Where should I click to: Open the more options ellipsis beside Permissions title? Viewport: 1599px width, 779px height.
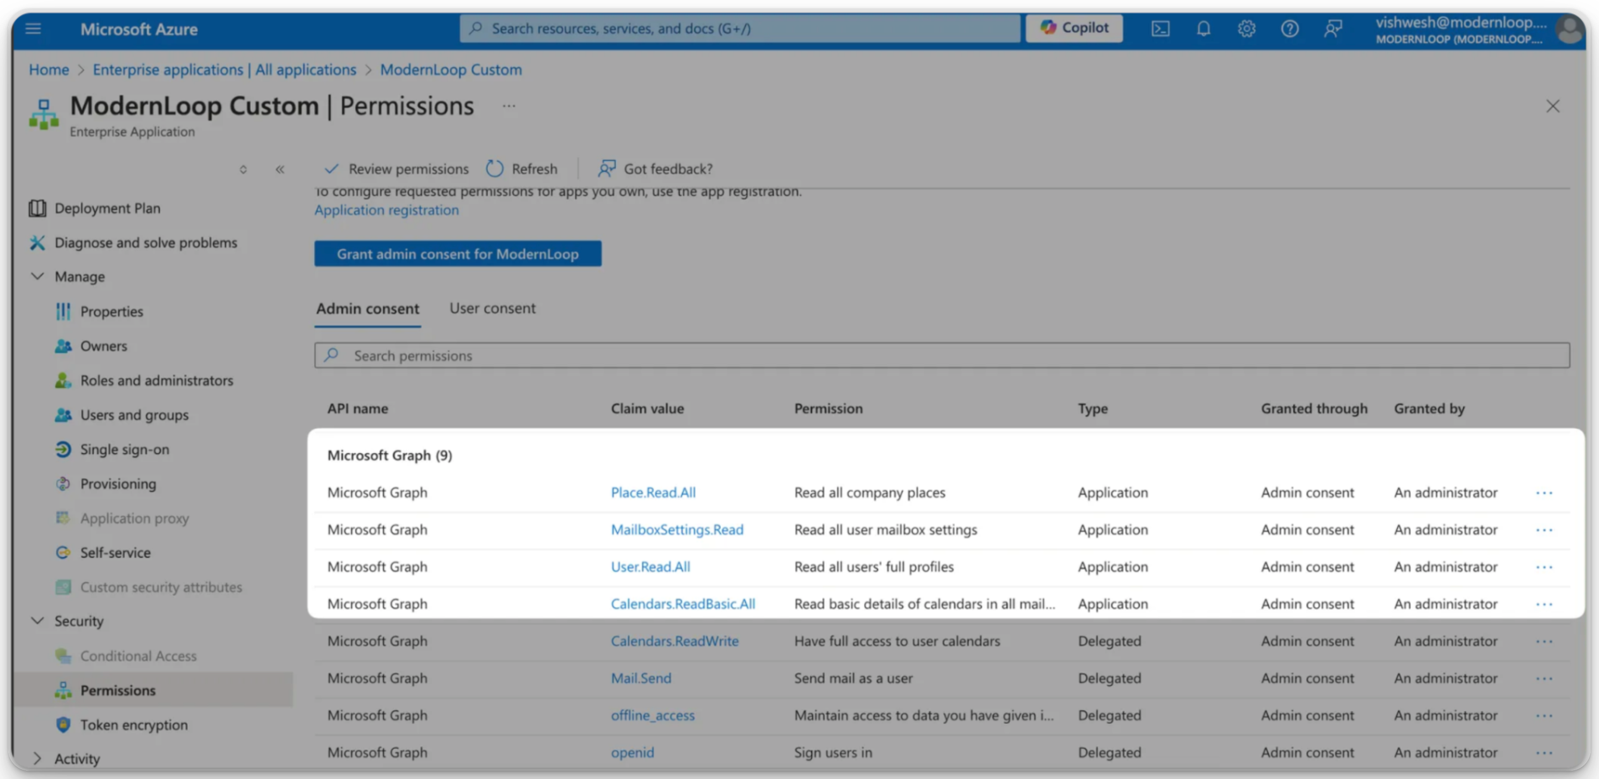tap(509, 106)
